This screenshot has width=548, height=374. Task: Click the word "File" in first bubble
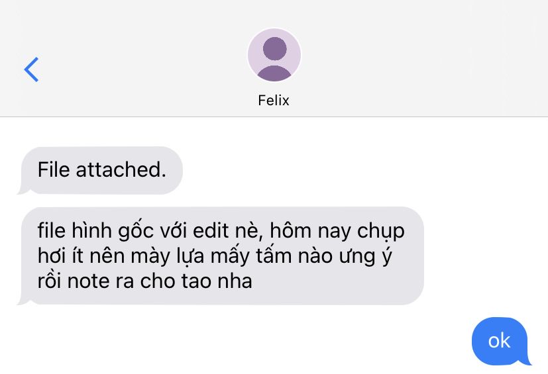click(x=54, y=169)
